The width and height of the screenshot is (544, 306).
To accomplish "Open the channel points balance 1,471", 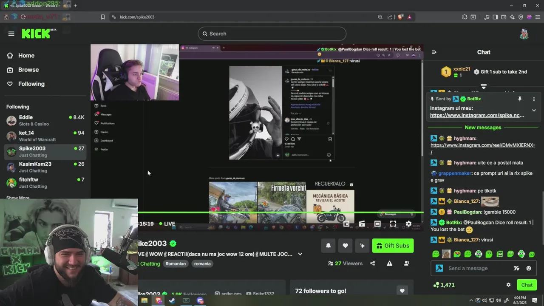I will pyautogui.click(x=444, y=285).
